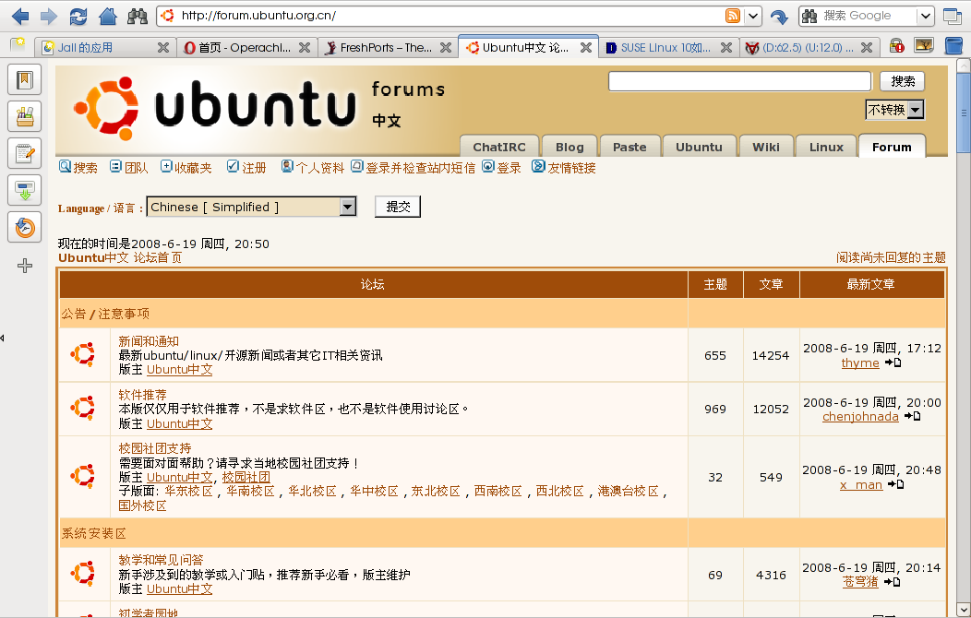Open the Bookmarks sidebar panel icon

[x=25, y=80]
